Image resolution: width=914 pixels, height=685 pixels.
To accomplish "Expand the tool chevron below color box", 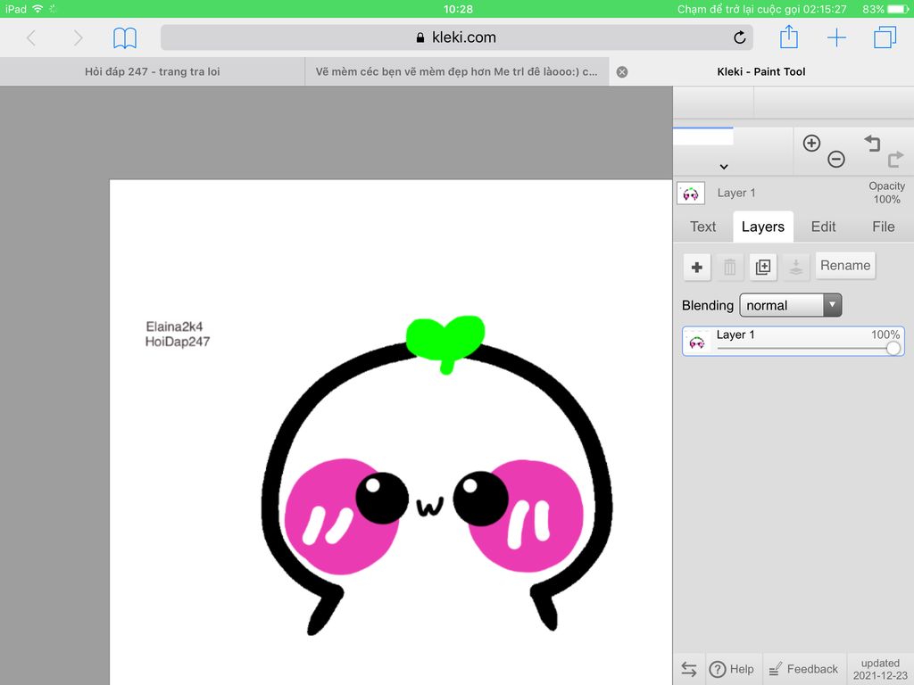I will click(724, 167).
